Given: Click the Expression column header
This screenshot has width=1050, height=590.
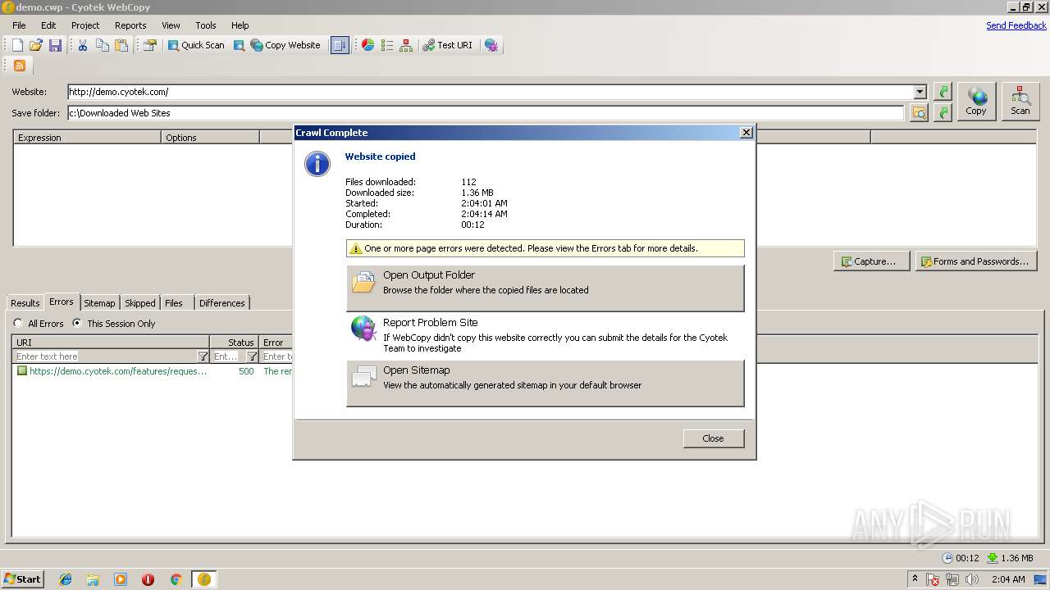Looking at the screenshot, I should tap(87, 138).
